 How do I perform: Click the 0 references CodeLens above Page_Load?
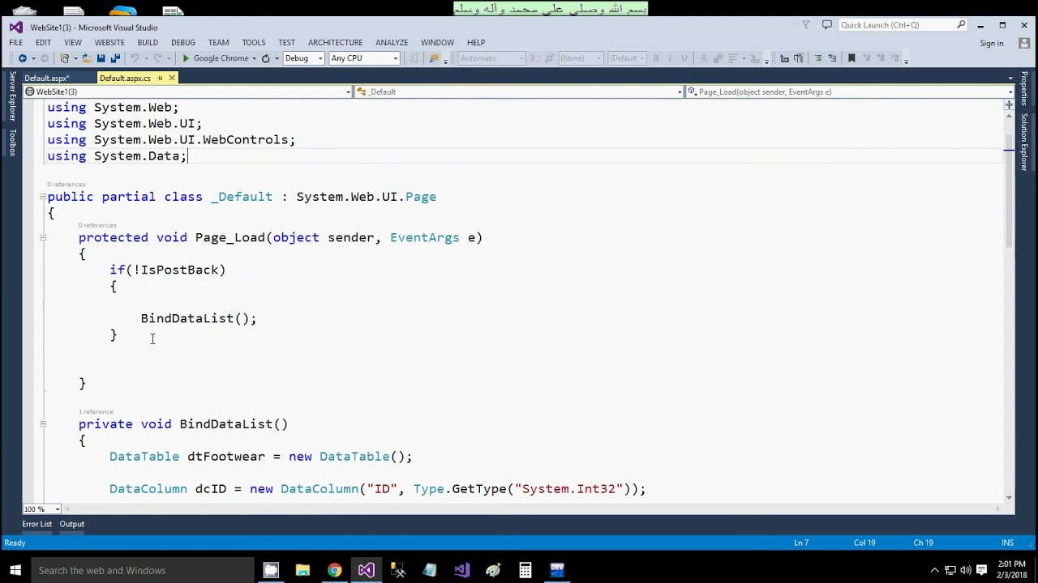click(97, 225)
